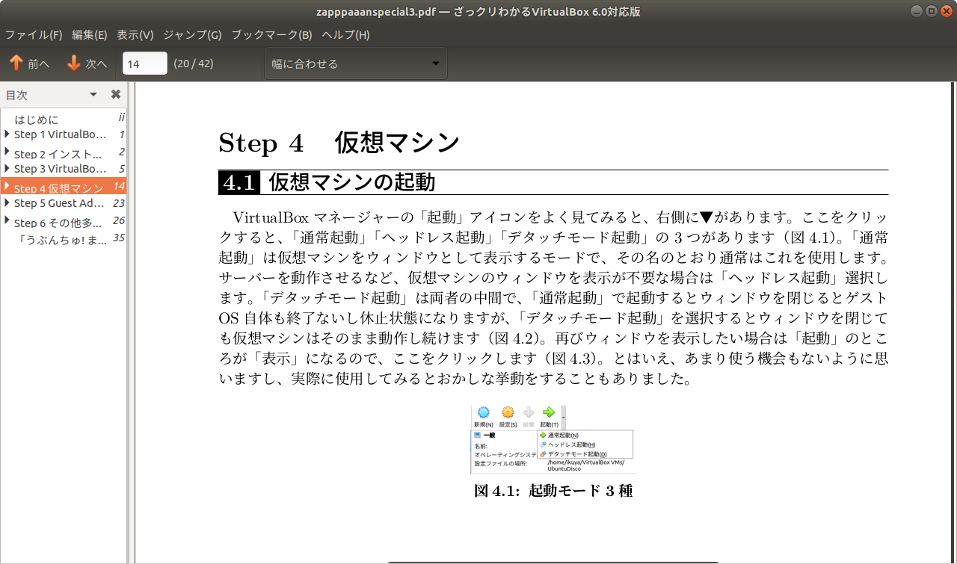This screenshot has width=957, height=564.
Task: Select 「うぶんちゅ!ま… outline row
Action: (x=64, y=239)
